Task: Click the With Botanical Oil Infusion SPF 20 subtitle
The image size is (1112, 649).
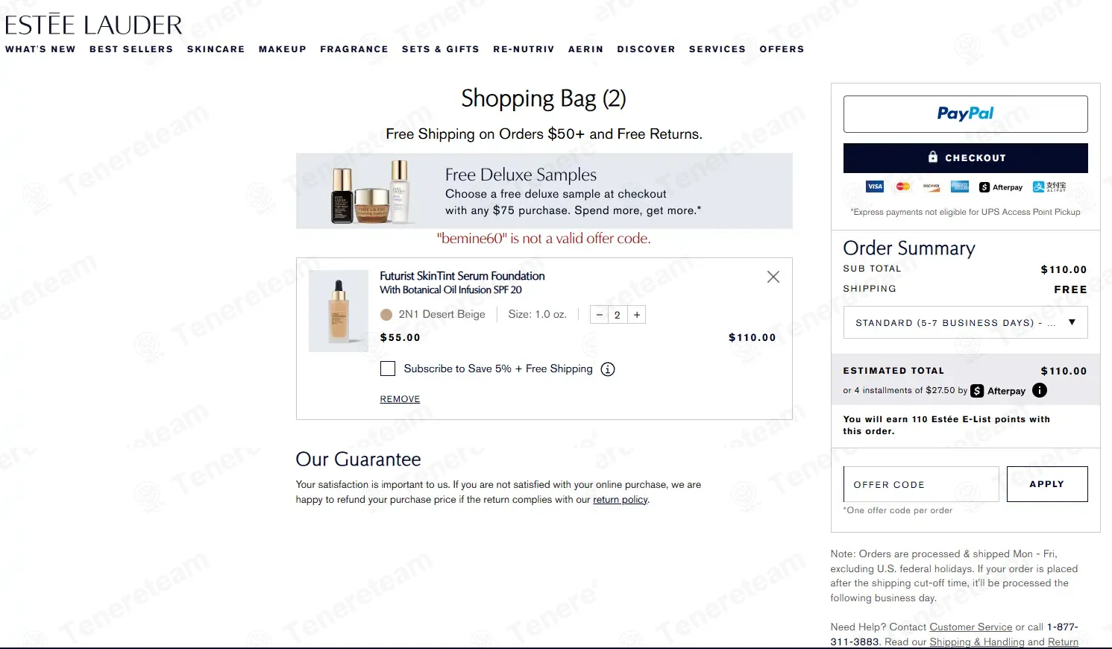Action: coord(450,290)
